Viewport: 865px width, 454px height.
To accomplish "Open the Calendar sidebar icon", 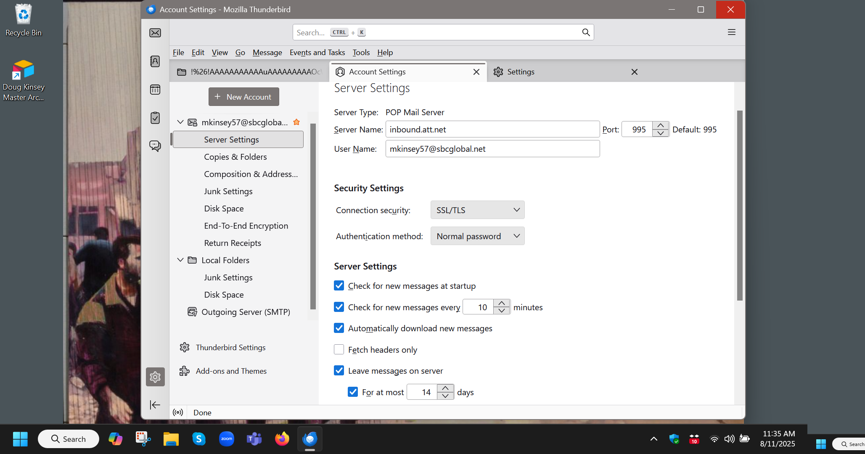I will coord(155,90).
